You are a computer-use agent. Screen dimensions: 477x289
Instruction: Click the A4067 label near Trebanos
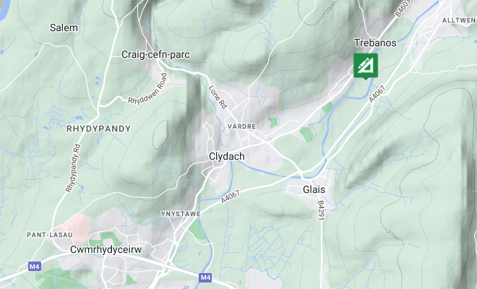377,95
